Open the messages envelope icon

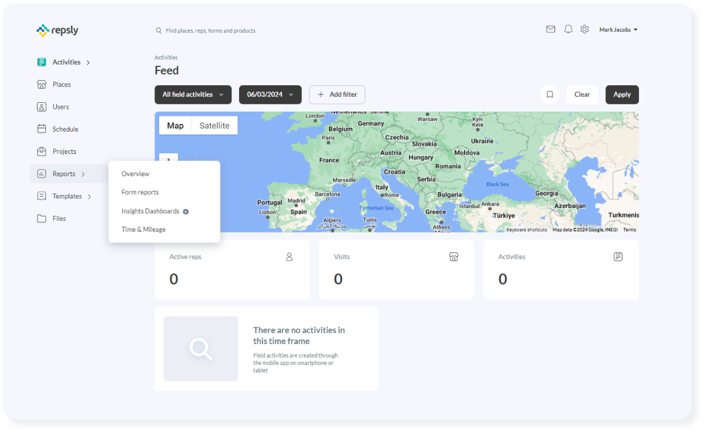pos(550,28)
